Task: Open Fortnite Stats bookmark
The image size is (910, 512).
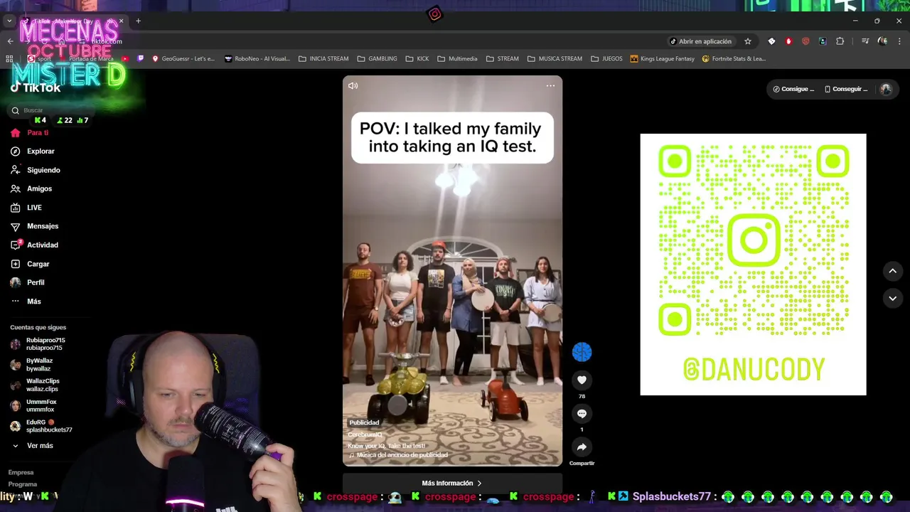Action: point(734,58)
